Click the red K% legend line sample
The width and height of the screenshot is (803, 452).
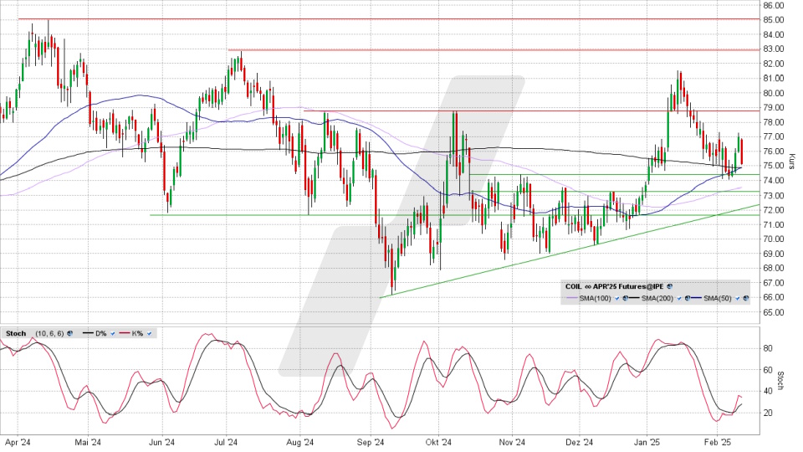(127, 333)
